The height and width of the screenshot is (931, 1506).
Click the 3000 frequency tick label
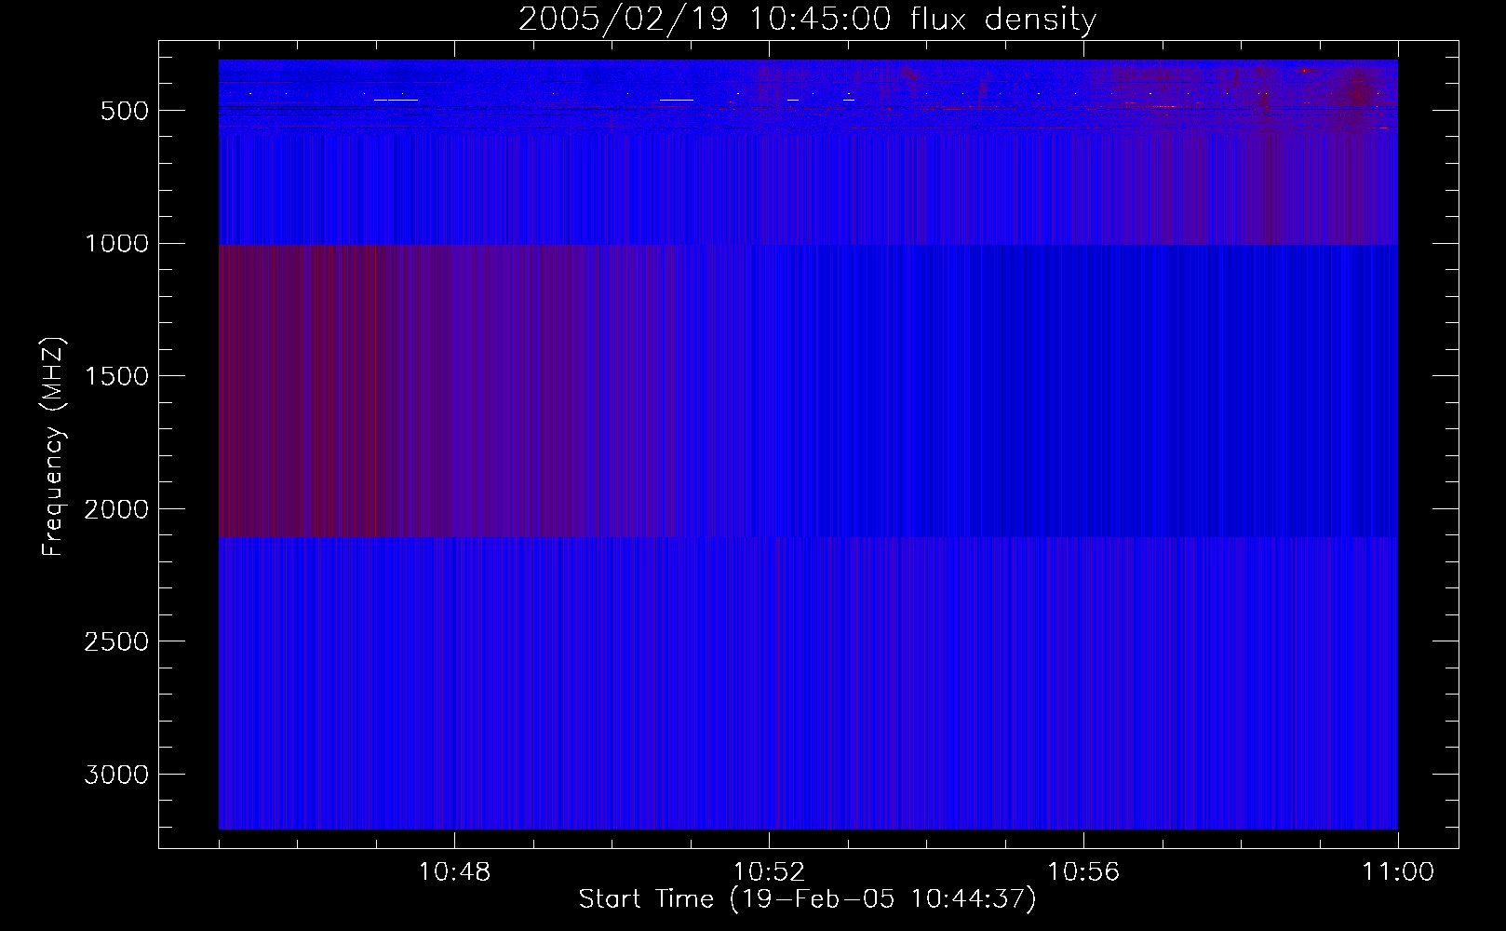click(x=116, y=775)
